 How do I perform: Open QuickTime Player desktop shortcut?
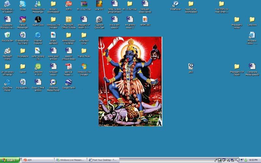7,82
